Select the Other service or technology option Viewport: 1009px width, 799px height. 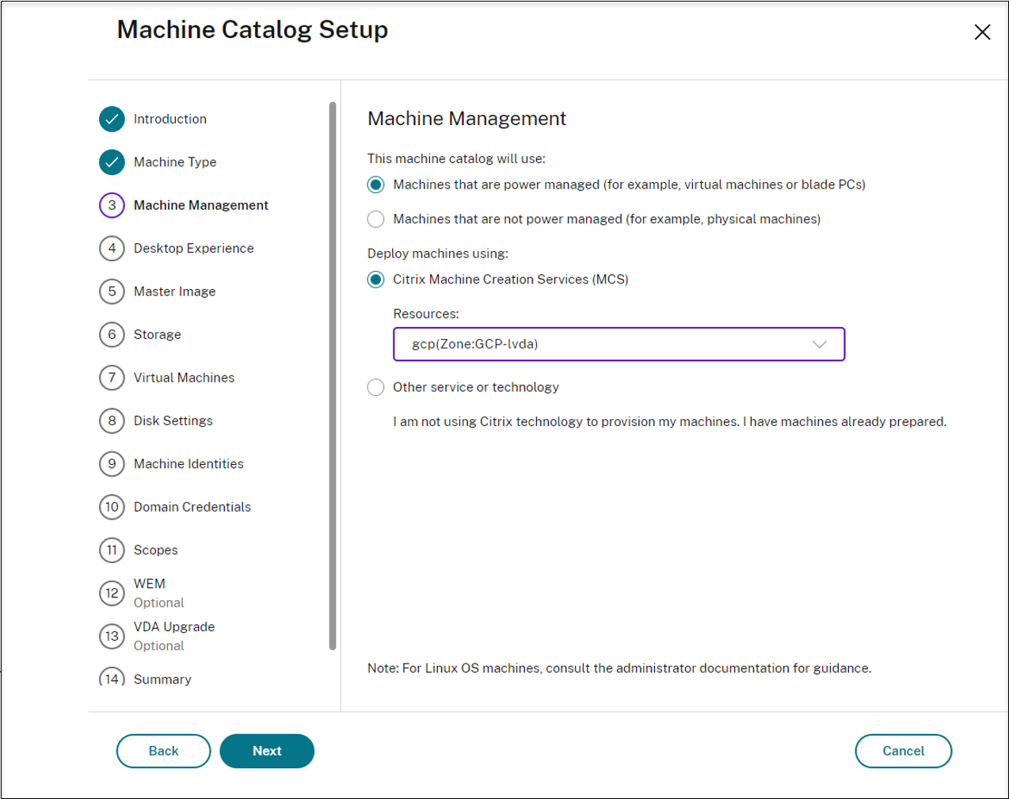pos(375,387)
